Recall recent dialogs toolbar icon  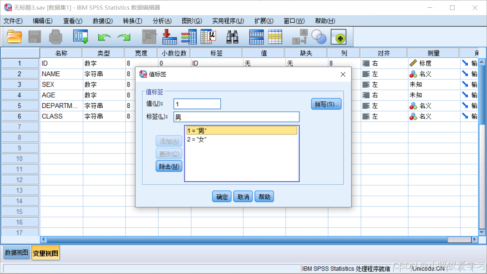[81, 37]
